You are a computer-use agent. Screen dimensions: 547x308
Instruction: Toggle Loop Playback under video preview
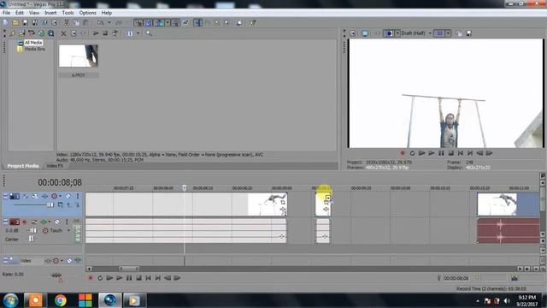pos(412,153)
